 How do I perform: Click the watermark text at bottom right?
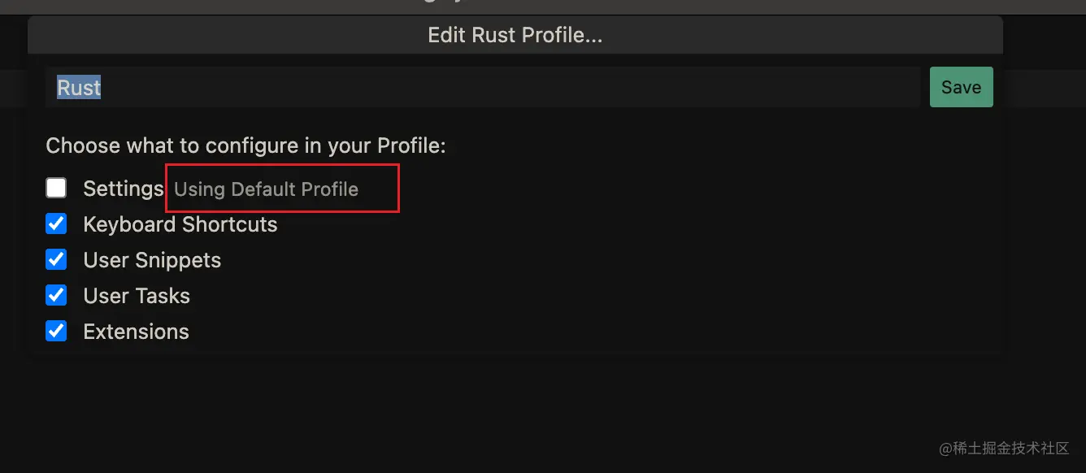point(1004,448)
